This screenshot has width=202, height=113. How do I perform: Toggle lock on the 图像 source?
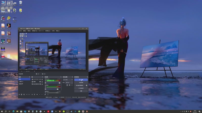click(42, 82)
